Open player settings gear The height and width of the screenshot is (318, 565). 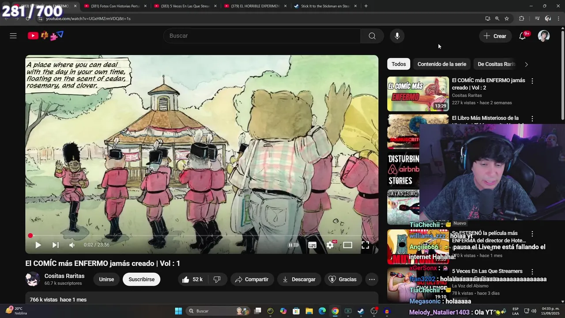pyautogui.click(x=330, y=245)
